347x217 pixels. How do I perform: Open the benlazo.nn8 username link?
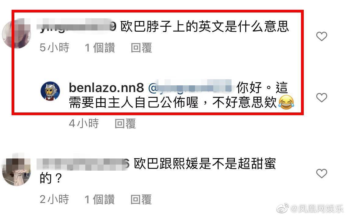pyautogui.click(x=106, y=88)
